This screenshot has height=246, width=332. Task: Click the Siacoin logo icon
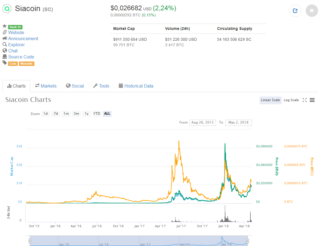(x=7, y=9)
